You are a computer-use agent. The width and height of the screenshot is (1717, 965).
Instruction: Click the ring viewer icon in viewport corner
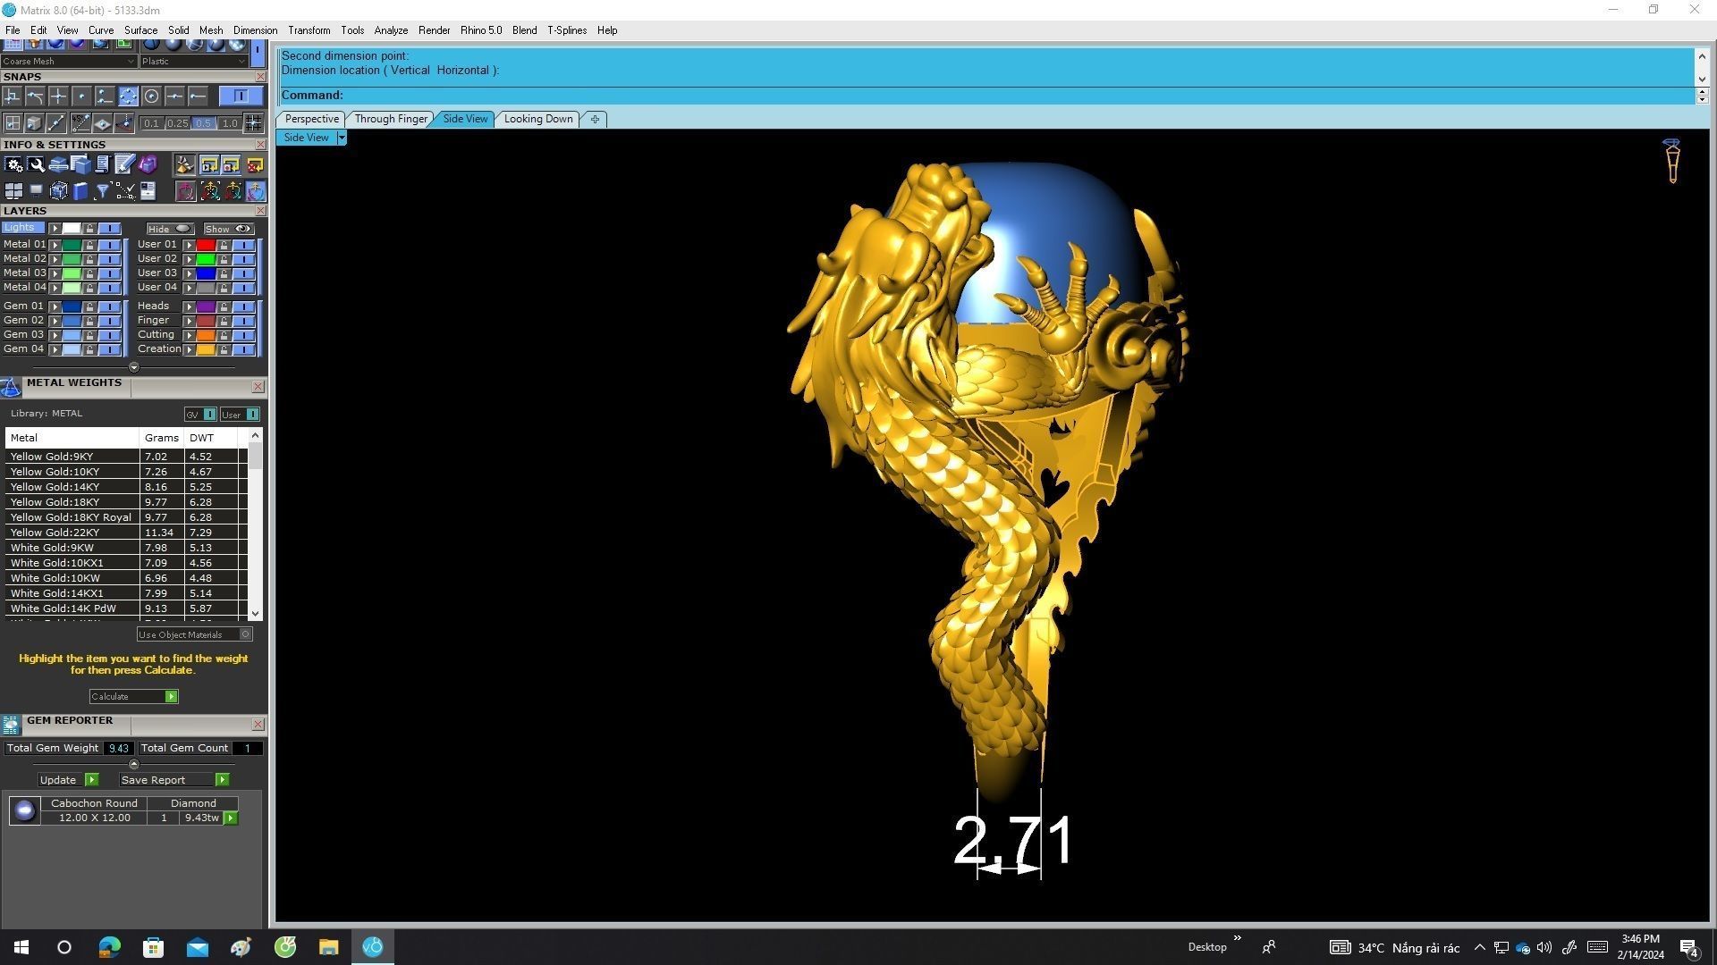1671,162
